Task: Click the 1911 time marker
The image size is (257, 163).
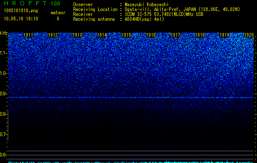Action: [x=28, y=35]
